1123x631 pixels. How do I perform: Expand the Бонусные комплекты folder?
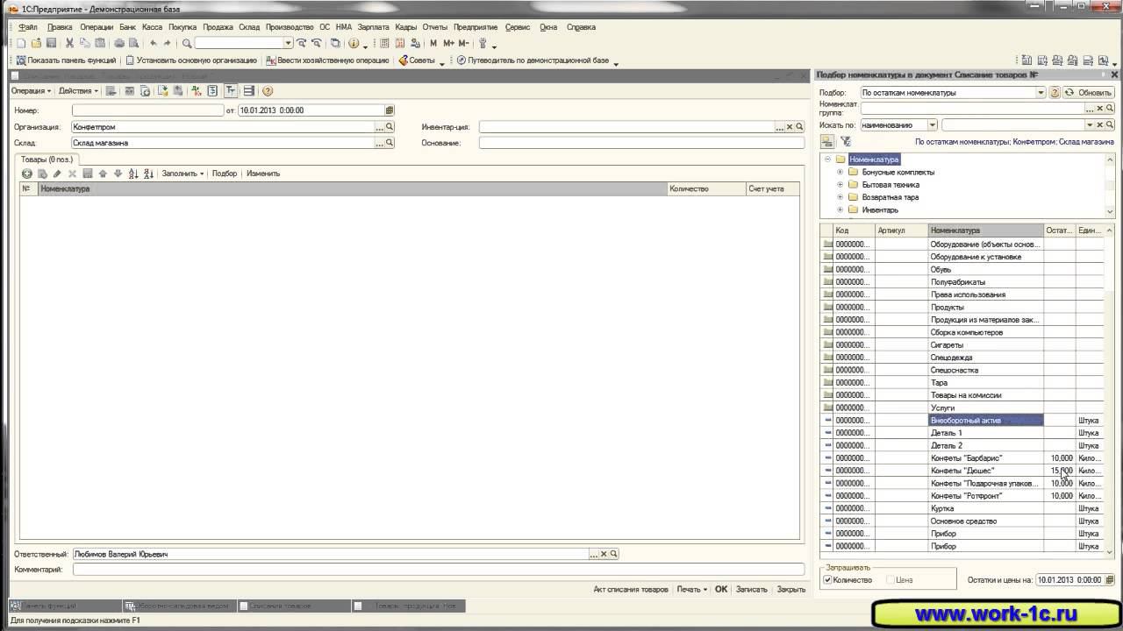tap(840, 172)
